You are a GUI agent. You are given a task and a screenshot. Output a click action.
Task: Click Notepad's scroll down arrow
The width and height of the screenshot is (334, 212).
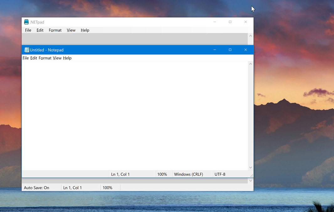[250, 168]
